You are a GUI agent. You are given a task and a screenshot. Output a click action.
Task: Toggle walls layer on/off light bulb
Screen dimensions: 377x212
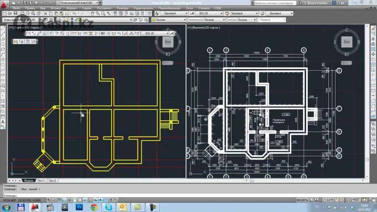pyautogui.click(x=64, y=20)
